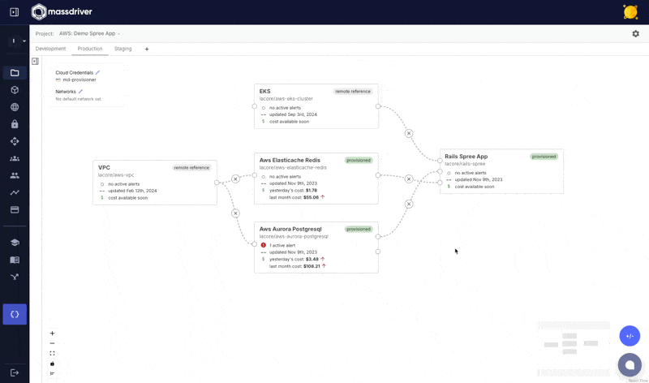
Task: Open the Projects folder icon in sidebar
Action: (15, 72)
